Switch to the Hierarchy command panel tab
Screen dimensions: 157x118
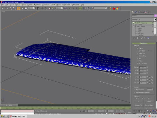coord(139,12)
